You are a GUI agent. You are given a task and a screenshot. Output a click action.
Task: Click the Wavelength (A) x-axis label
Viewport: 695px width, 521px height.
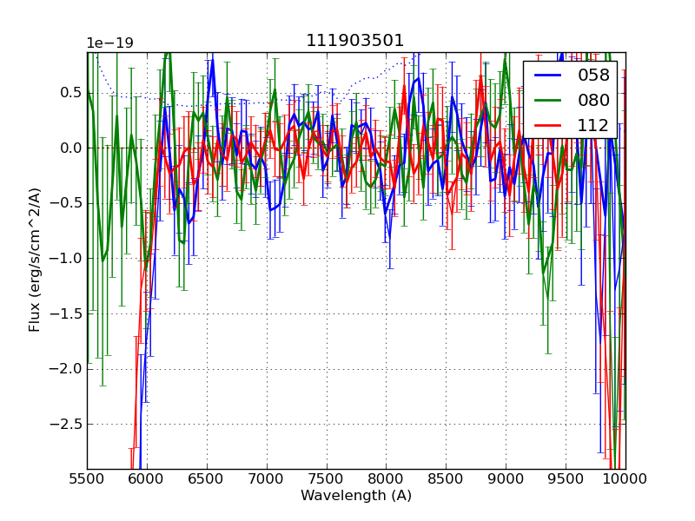point(356,496)
